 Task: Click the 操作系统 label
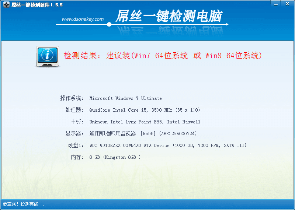click(72, 98)
